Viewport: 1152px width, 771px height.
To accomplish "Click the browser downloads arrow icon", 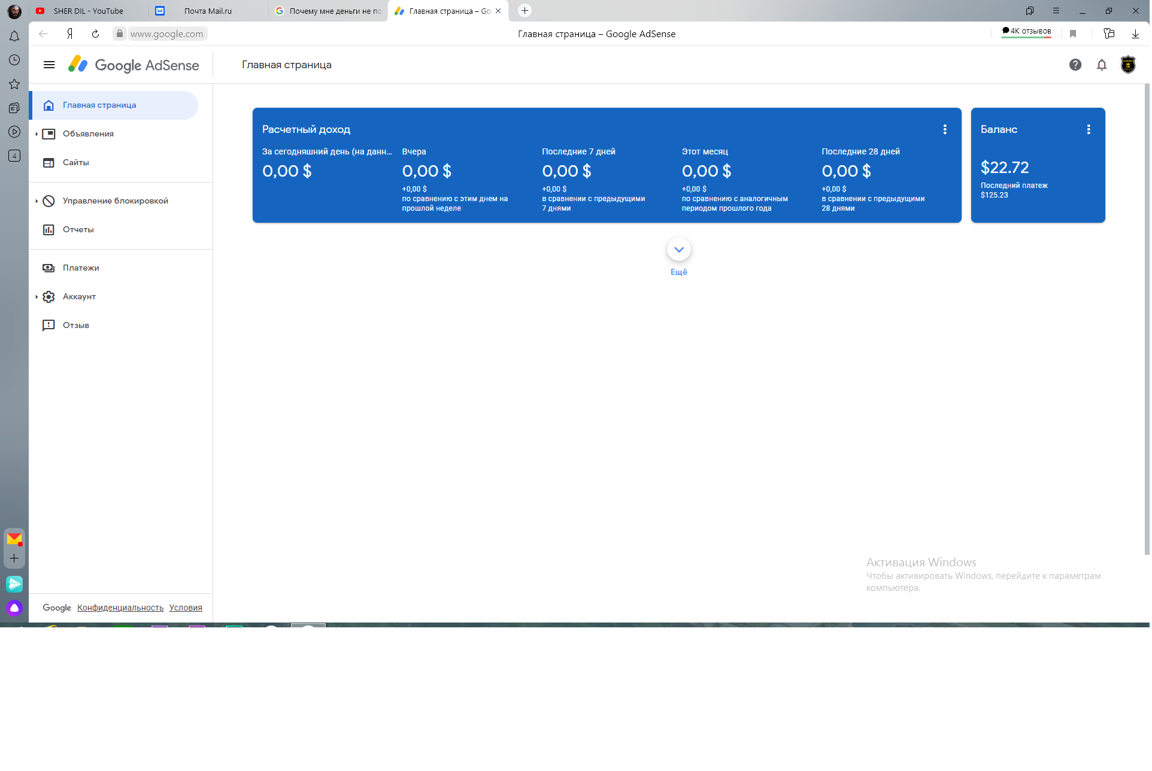I will (x=1135, y=34).
